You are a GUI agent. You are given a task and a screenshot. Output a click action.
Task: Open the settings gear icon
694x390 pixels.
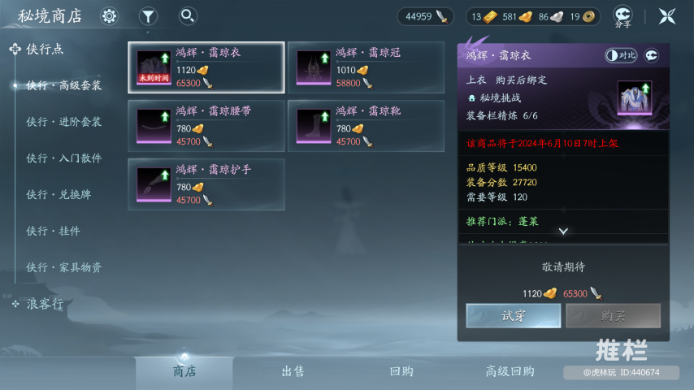coord(109,16)
